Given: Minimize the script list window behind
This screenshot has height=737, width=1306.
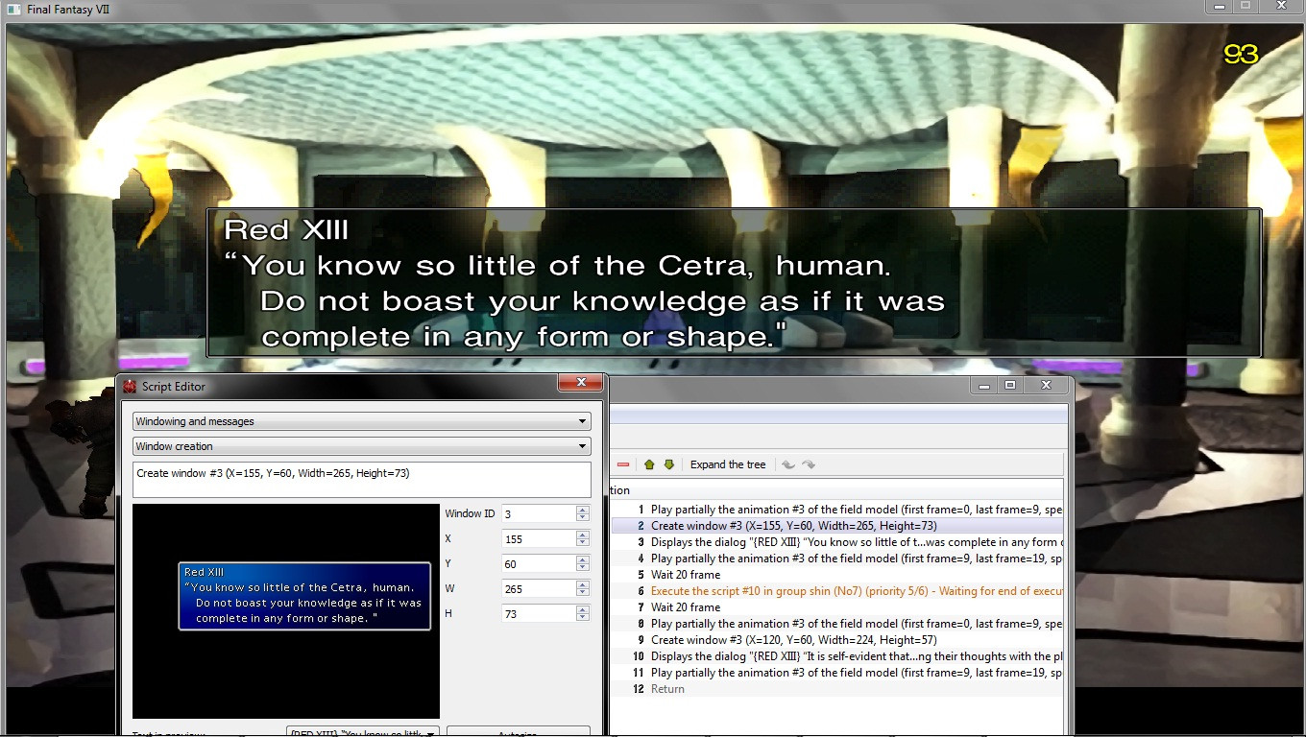Looking at the screenshot, I should (x=983, y=385).
